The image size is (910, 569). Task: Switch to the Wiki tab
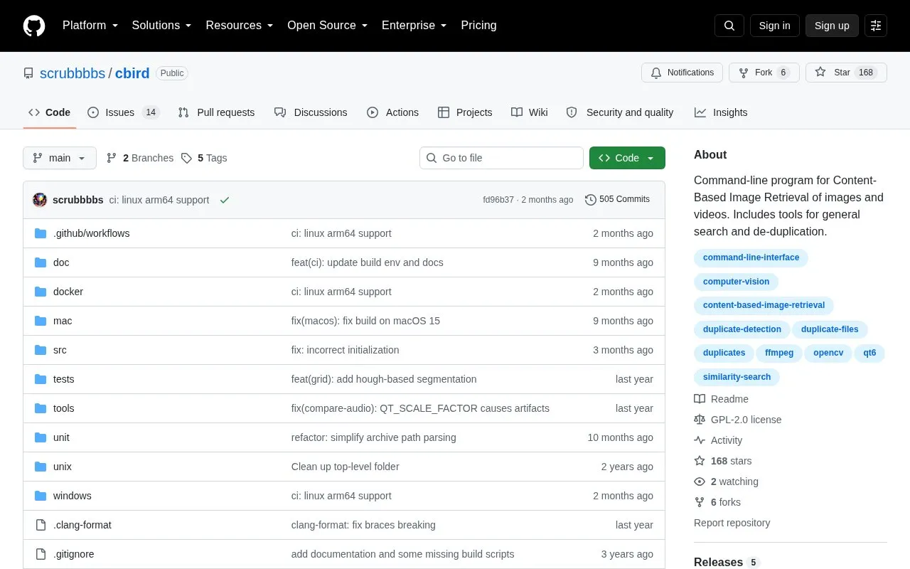pyautogui.click(x=530, y=112)
